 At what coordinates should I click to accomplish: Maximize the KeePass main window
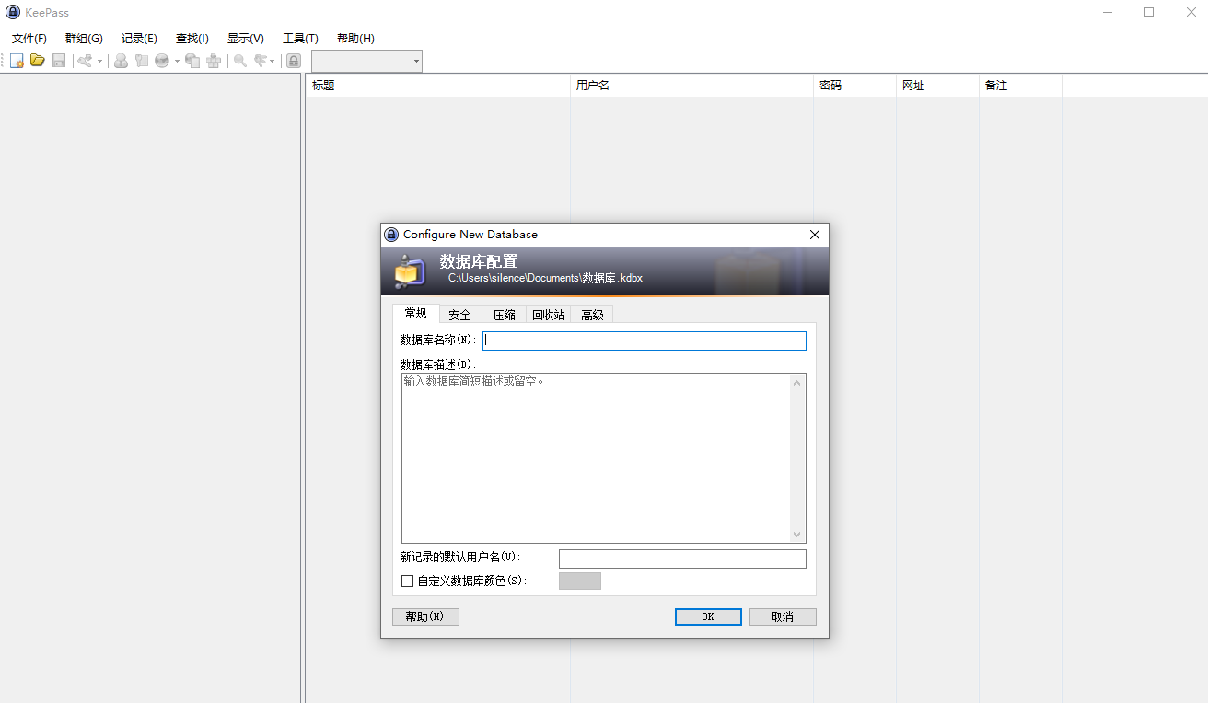click(x=1149, y=13)
